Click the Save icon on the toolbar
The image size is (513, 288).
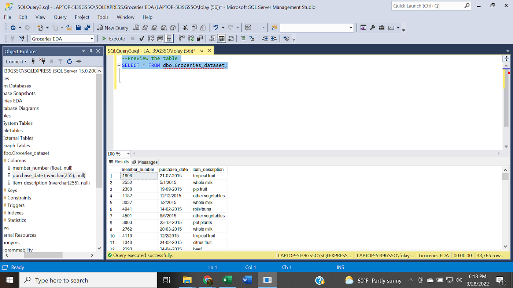79,27
